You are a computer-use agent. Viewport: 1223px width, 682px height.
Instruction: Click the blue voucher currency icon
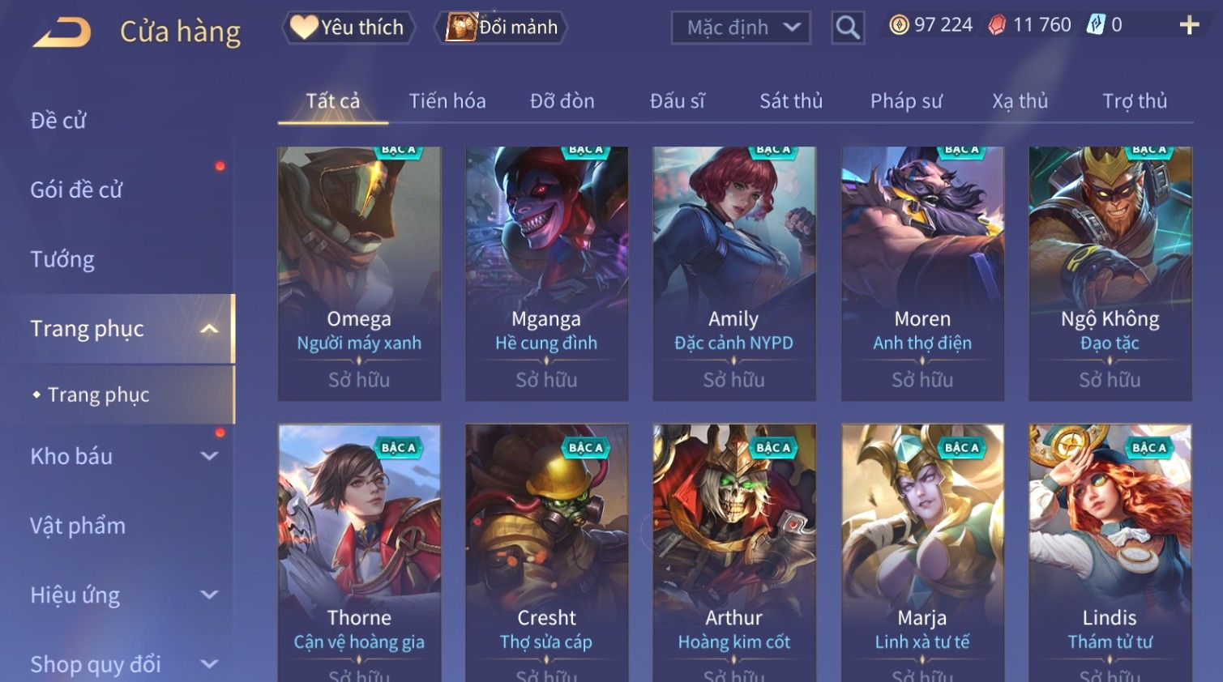click(x=1096, y=24)
